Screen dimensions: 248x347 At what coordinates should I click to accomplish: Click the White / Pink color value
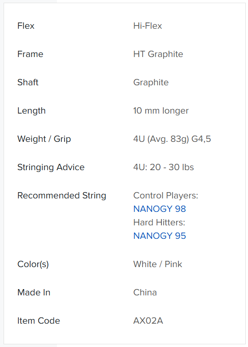pyautogui.click(x=157, y=264)
